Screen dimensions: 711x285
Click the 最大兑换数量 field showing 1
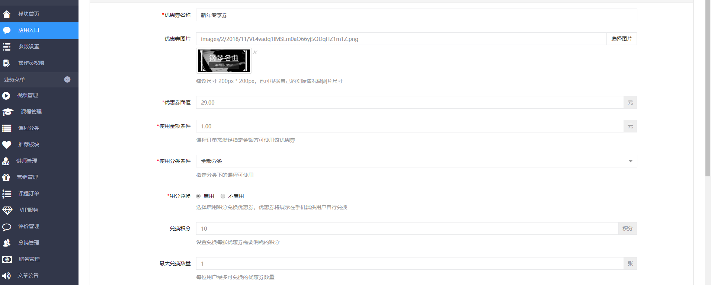pos(410,263)
